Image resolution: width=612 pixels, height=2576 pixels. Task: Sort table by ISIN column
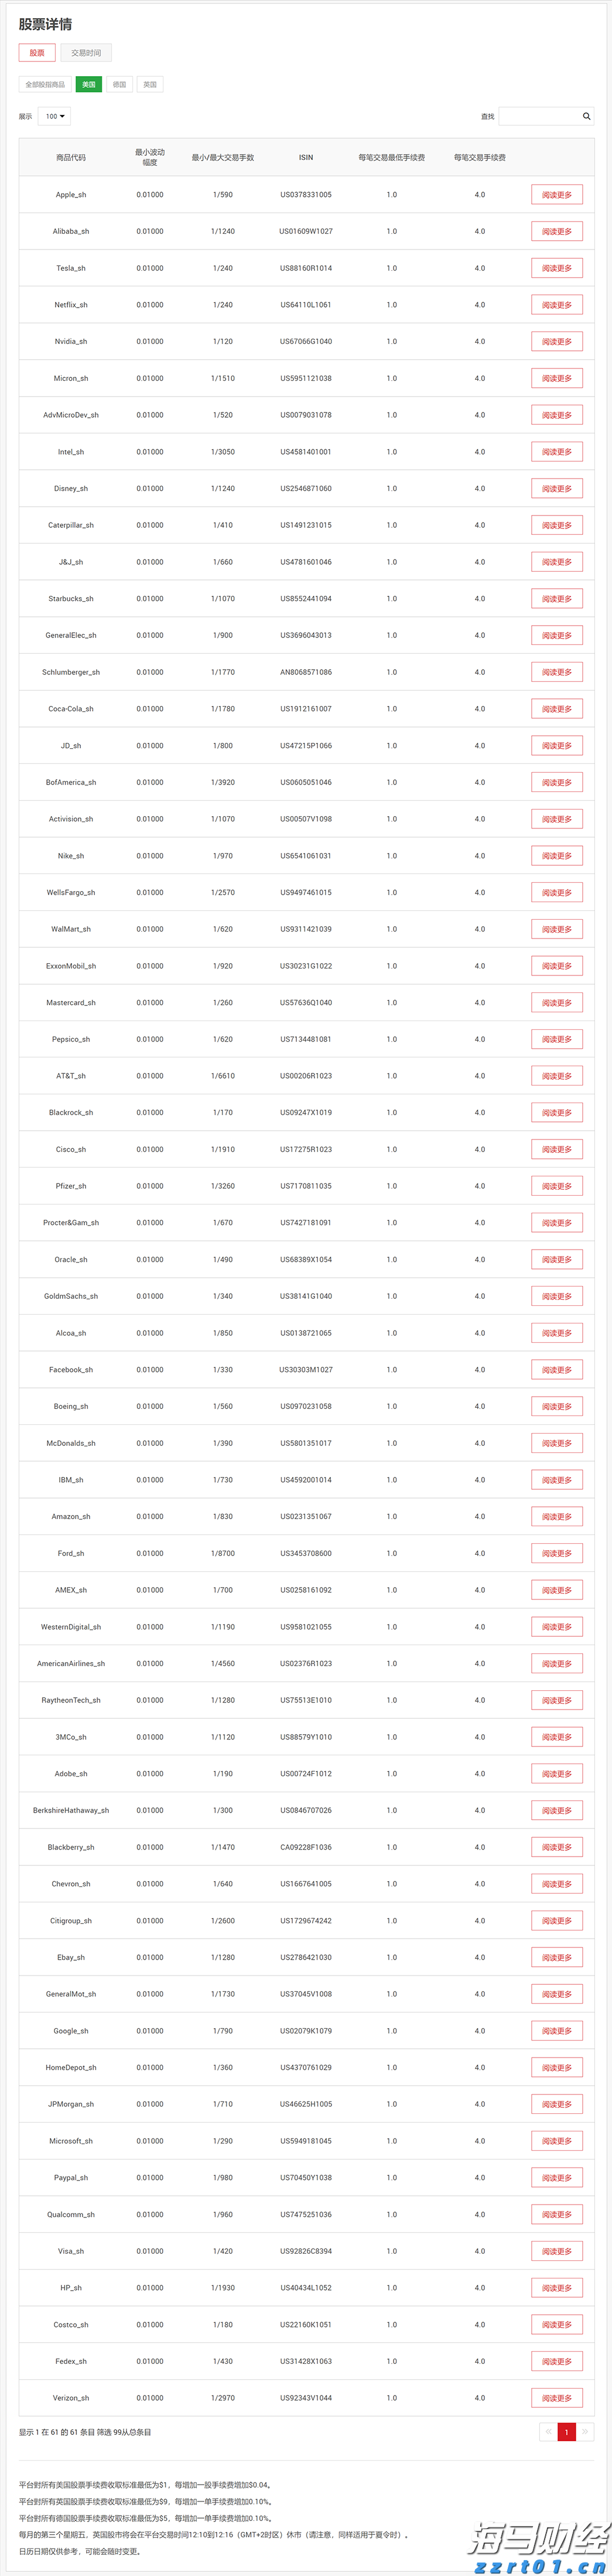tap(306, 158)
